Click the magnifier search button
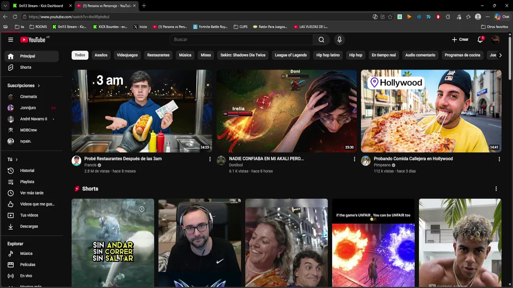The height and width of the screenshot is (288, 513). (321, 40)
